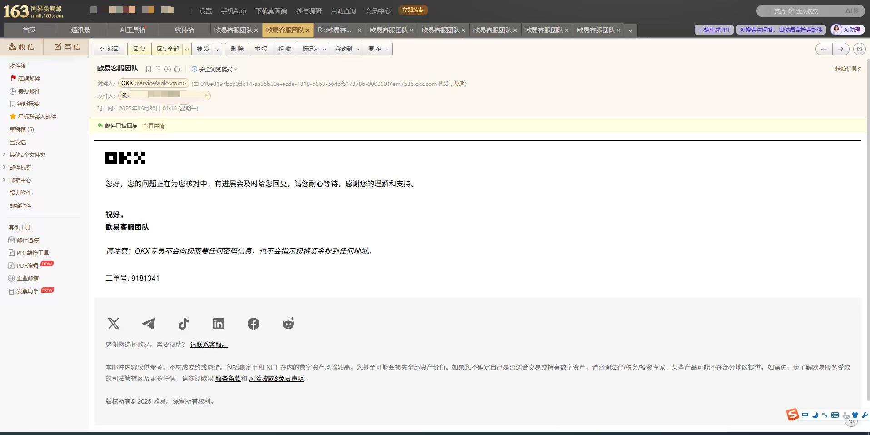Open the Re:欧易客... tab

pos(335,30)
